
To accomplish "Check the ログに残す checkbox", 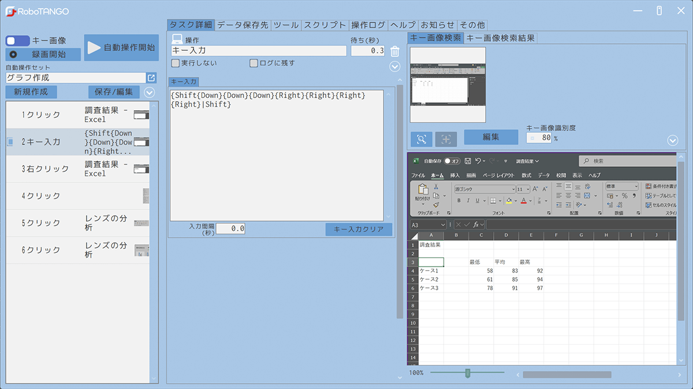I will coord(254,63).
